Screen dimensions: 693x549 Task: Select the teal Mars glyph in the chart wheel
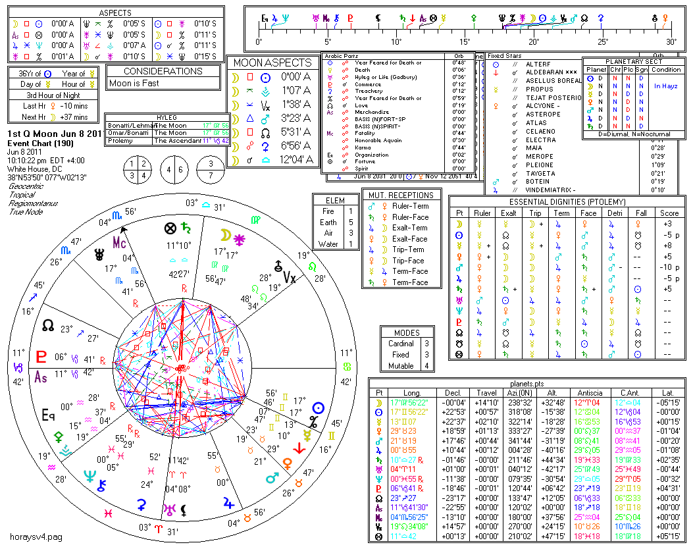click(272, 478)
